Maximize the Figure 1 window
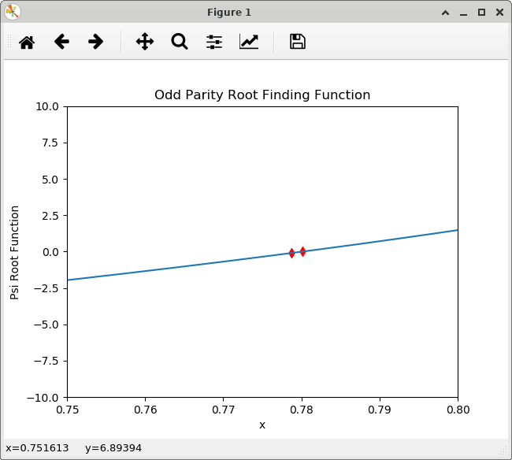The image size is (512, 460). 481,12
